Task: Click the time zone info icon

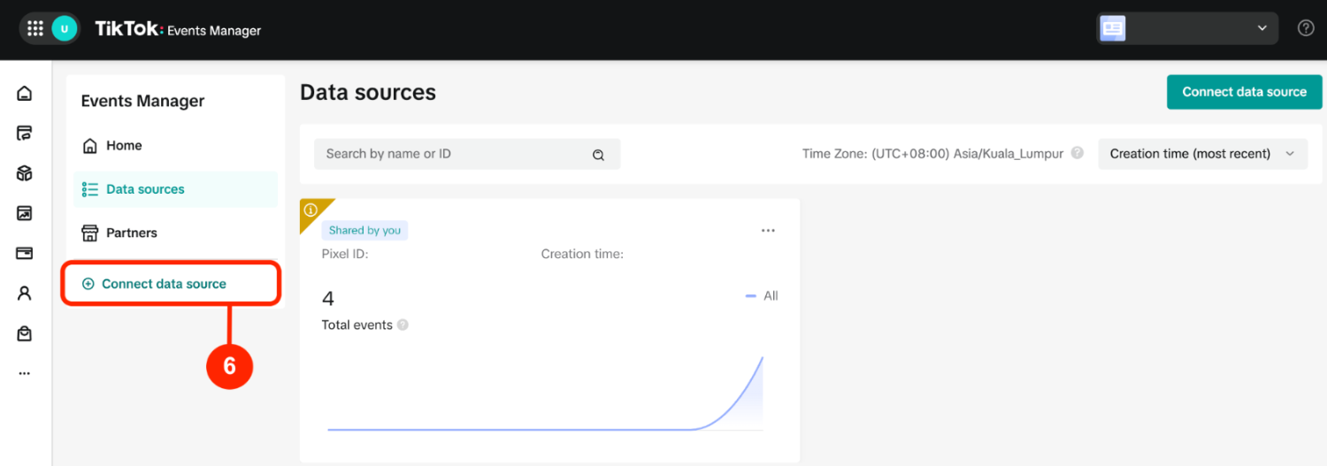Action: click(1078, 153)
